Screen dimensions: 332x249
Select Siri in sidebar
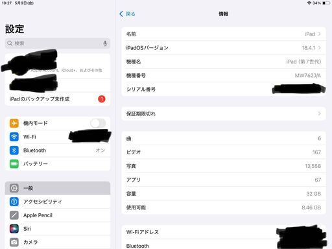tap(58, 229)
